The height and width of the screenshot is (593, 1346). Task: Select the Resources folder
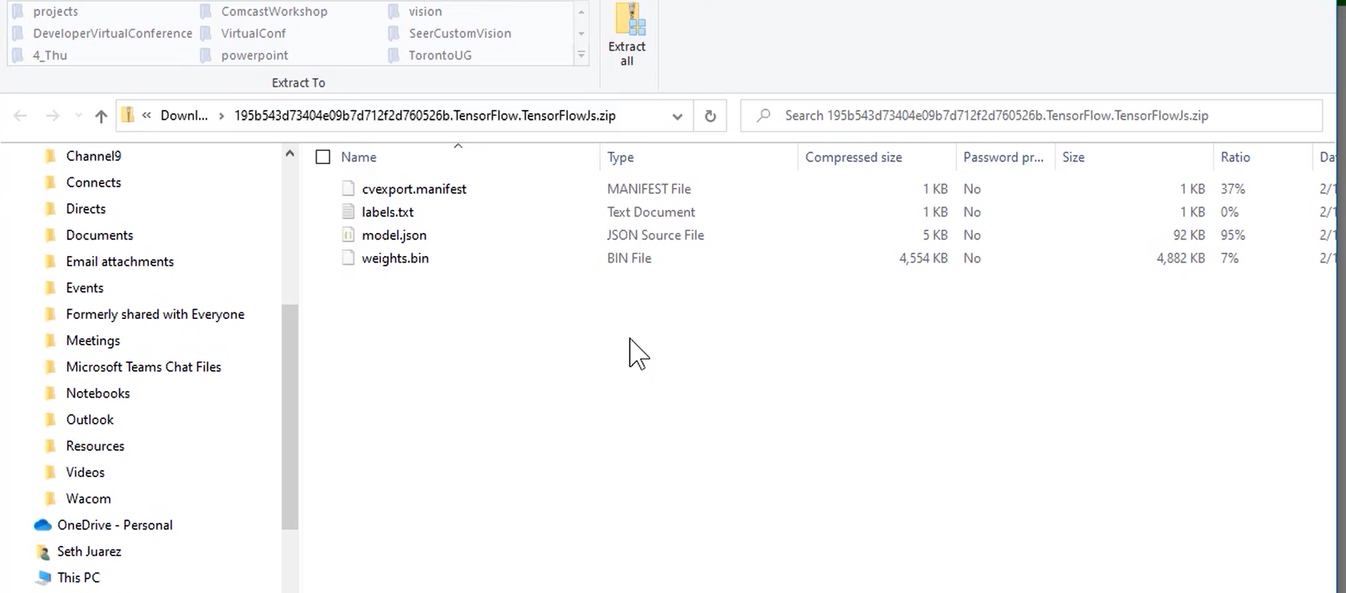95,446
